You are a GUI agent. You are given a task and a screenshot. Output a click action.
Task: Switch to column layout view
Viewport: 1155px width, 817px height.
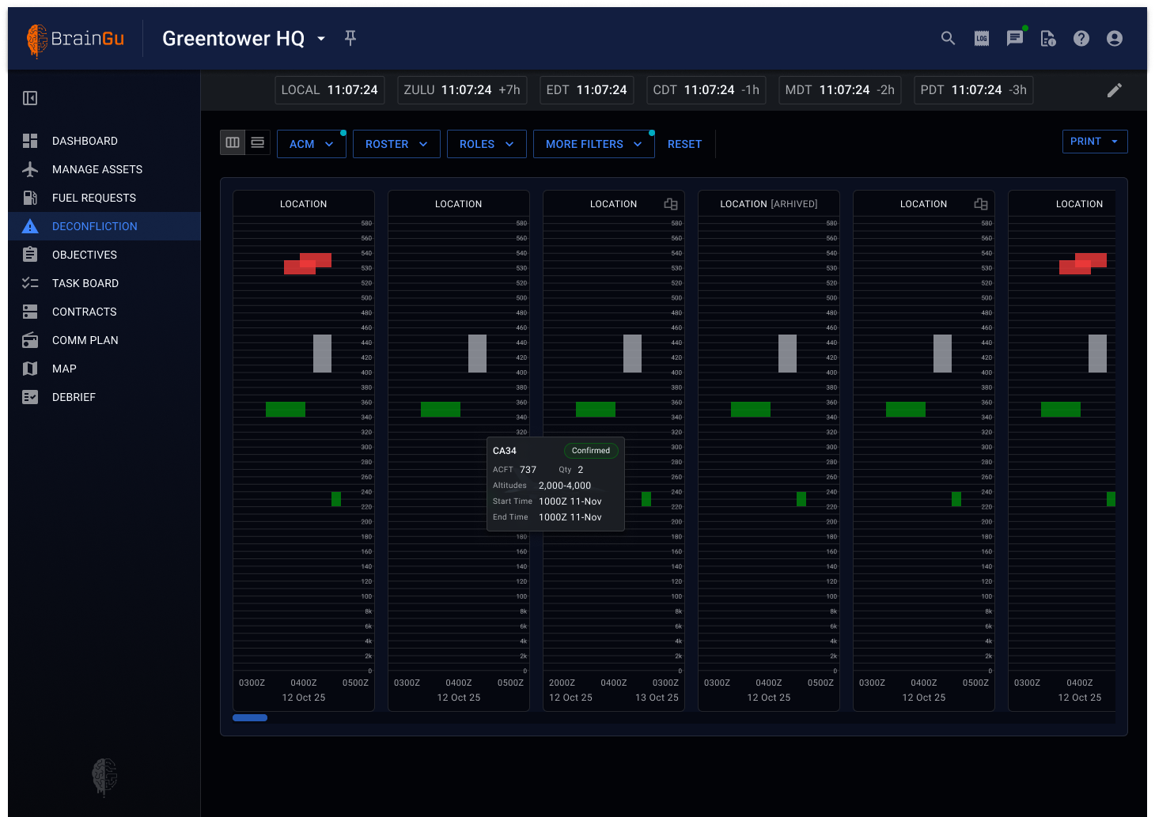coord(233,142)
